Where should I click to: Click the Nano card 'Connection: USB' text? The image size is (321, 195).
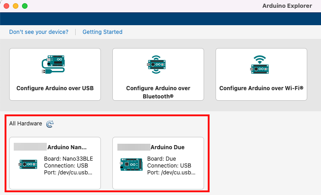point(66,166)
